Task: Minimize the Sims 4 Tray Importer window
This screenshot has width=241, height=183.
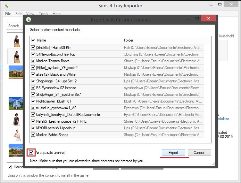Action: [x=211, y=5]
